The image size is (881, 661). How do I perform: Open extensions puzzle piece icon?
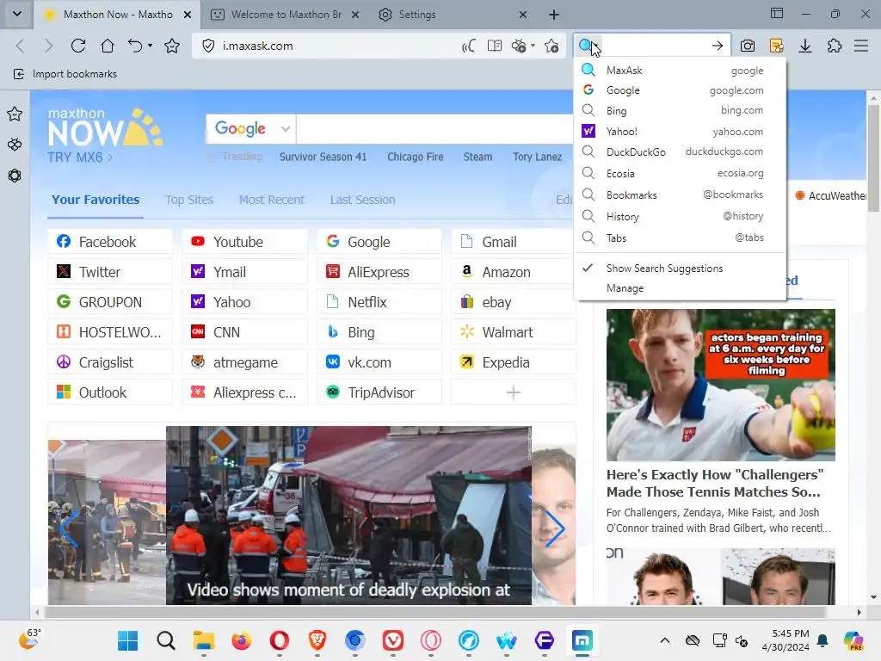(x=835, y=46)
